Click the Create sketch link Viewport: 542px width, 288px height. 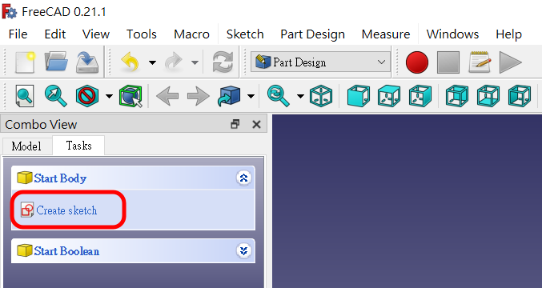pos(66,210)
